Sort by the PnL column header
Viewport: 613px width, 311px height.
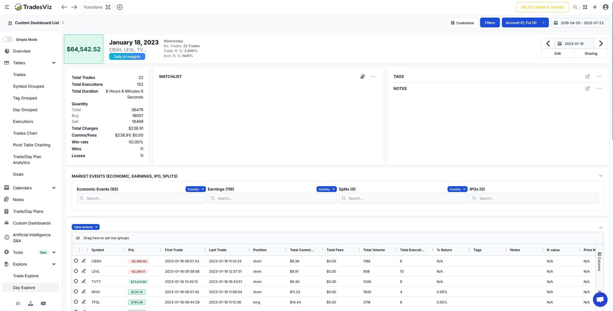pos(131,250)
